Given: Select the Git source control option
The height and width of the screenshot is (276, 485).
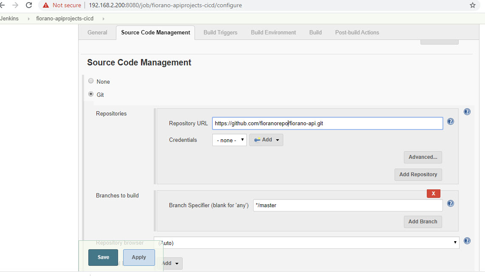Looking at the screenshot, I should pos(90,94).
